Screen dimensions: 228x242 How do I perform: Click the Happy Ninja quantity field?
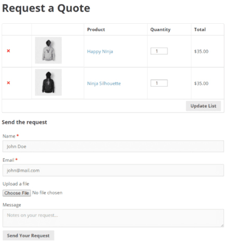point(159,51)
